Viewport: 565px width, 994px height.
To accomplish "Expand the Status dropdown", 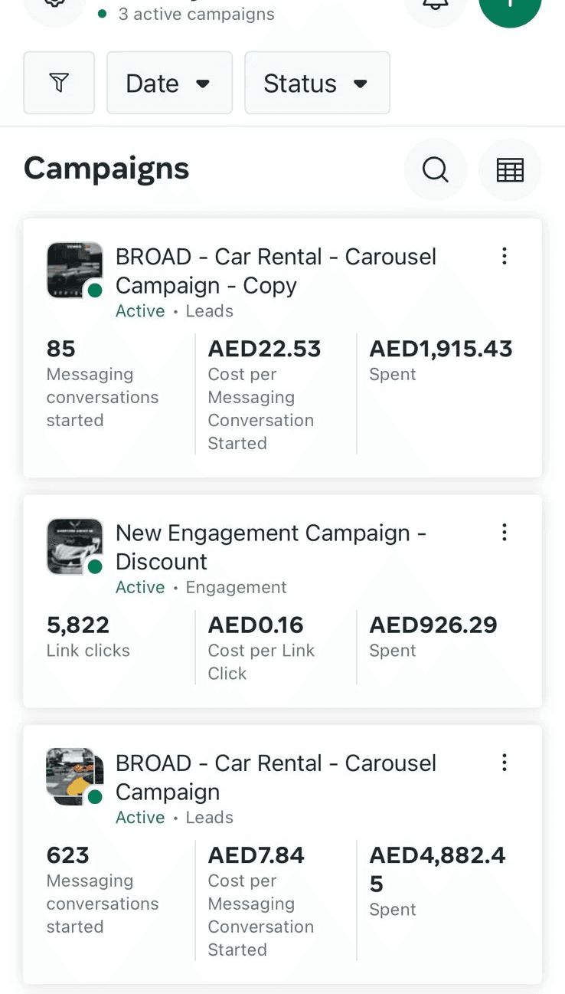I will coord(317,83).
